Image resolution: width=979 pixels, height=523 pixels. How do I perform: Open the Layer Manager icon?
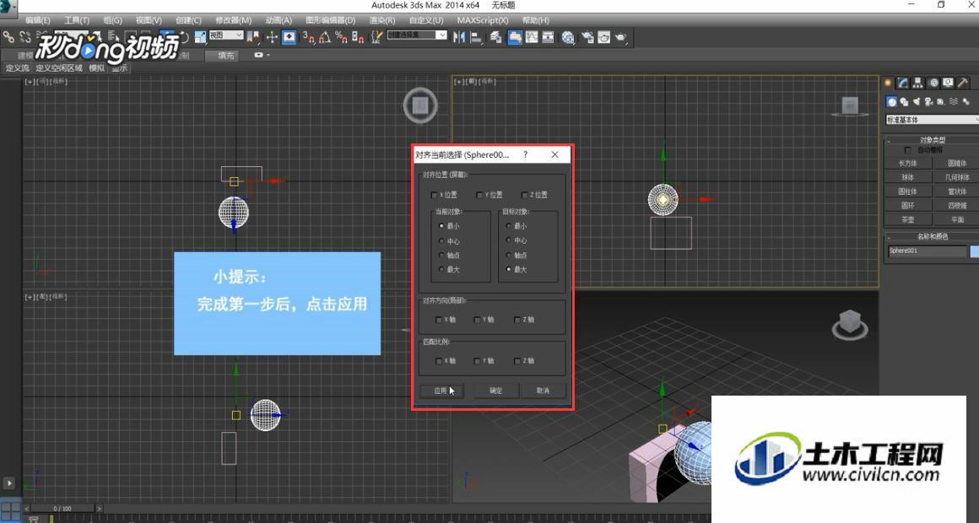click(x=495, y=37)
